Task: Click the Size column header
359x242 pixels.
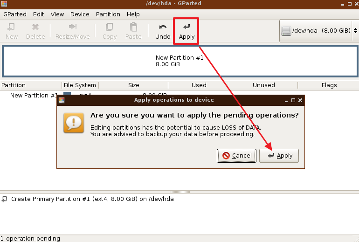Action: point(133,85)
